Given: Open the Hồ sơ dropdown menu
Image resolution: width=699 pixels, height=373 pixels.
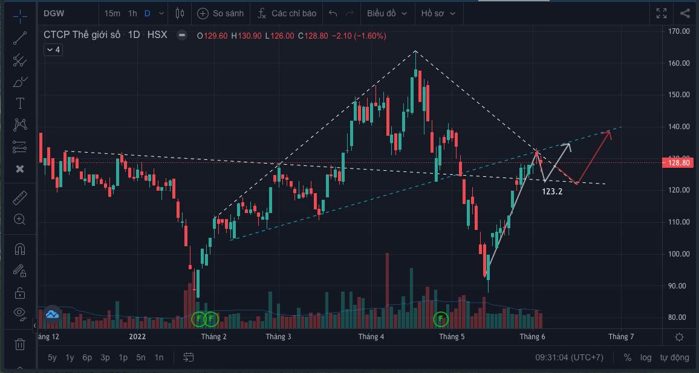Looking at the screenshot, I should (x=438, y=13).
